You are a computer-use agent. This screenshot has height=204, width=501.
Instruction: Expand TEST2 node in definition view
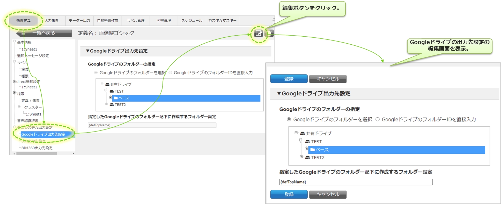[106, 104]
